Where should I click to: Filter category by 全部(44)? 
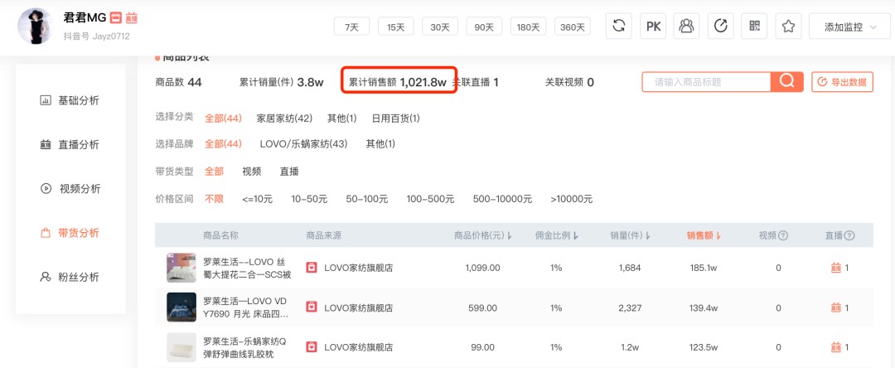pos(223,118)
